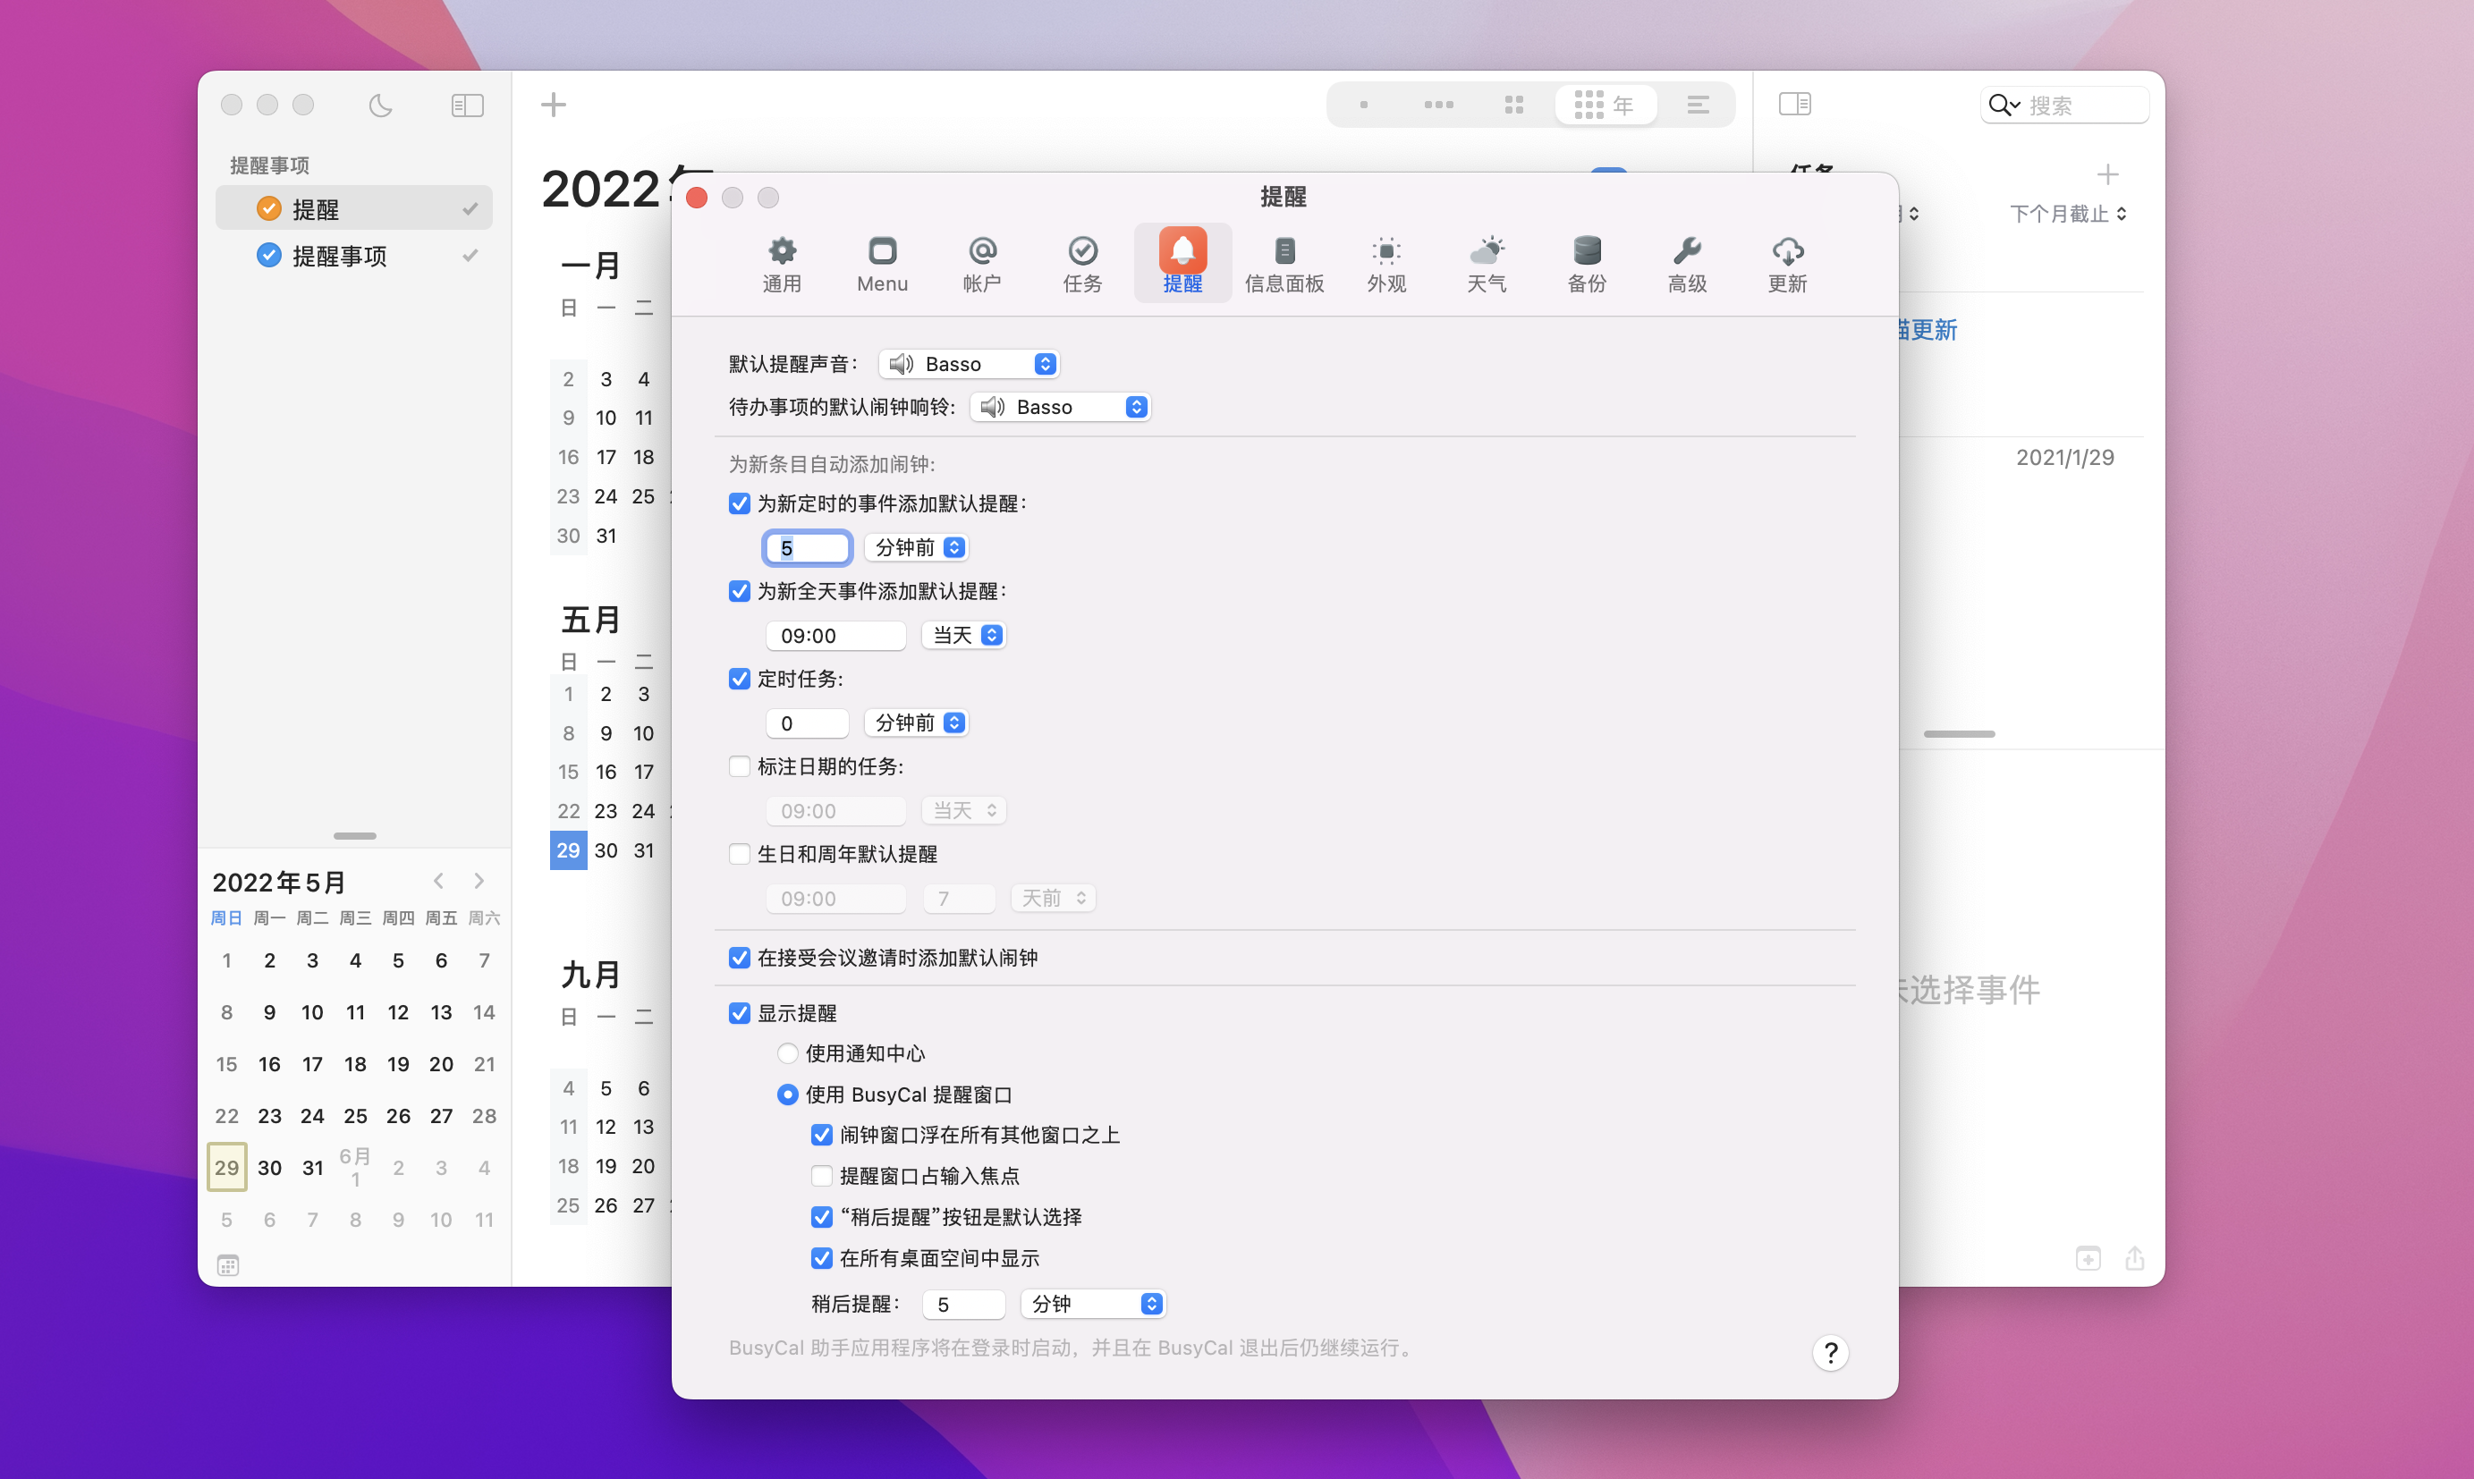Click the 09:00 all-day alarm time field
This screenshot has width=2474, height=1479.
[835, 635]
